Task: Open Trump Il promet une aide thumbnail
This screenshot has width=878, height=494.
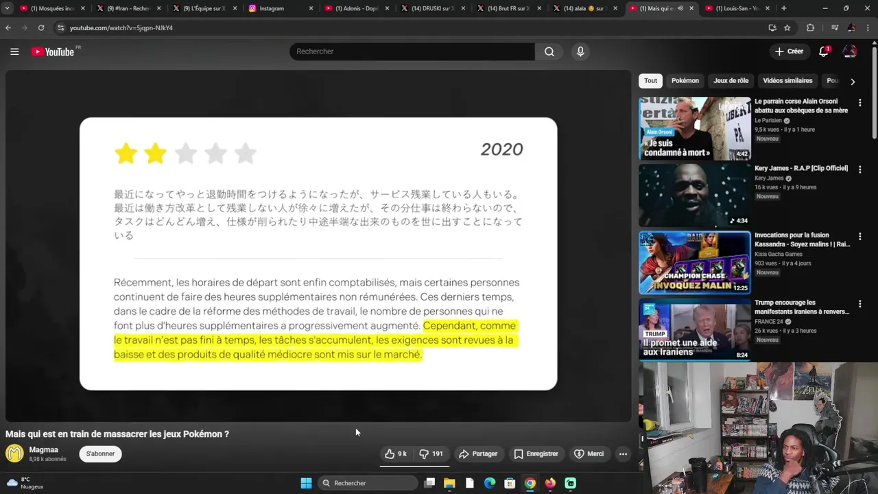Action: coord(695,329)
